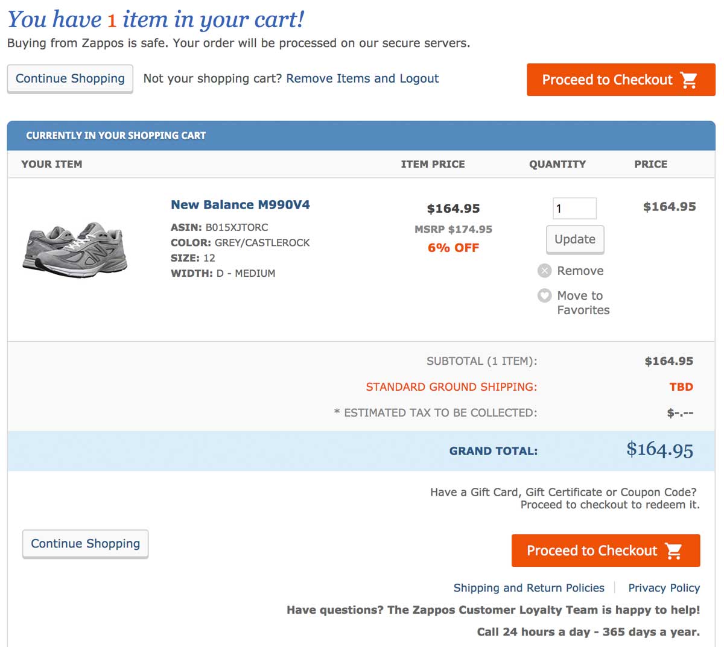Focus the quantity input field
Viewport: 724px width, 647px height.
click(574, 209)
